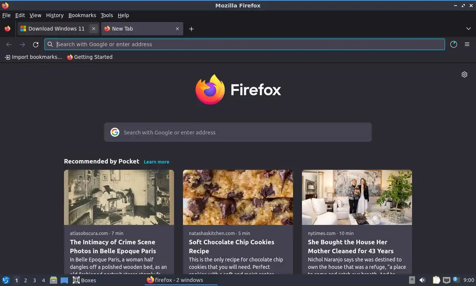The height and width of the screenshot is (286, 476).
Task: Open the Help menu
Action: click(x=123, y=15)
